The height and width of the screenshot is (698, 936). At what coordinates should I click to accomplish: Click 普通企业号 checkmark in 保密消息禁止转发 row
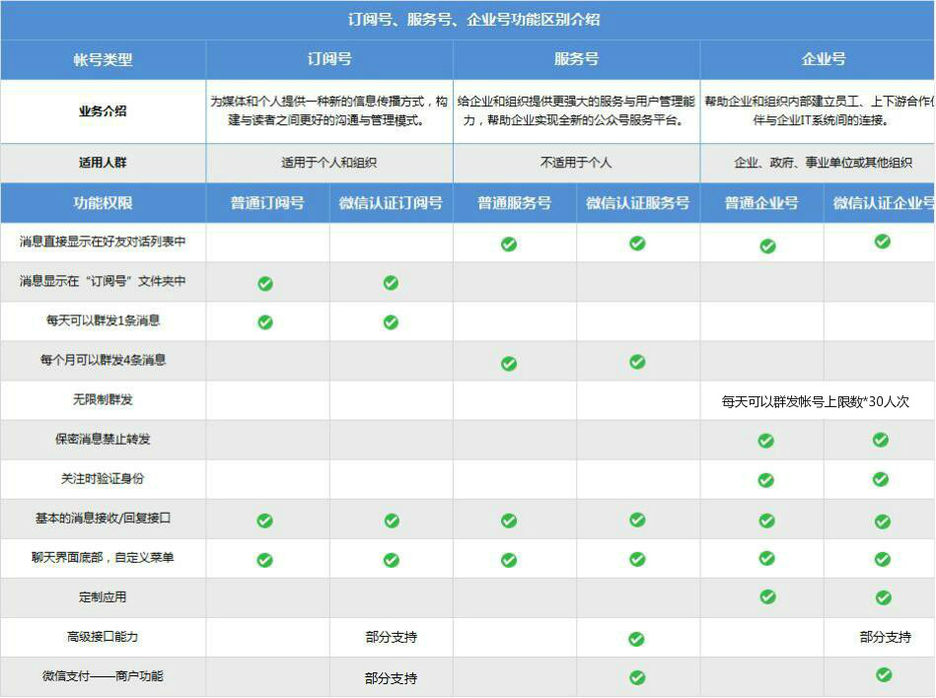click(765, 441)
